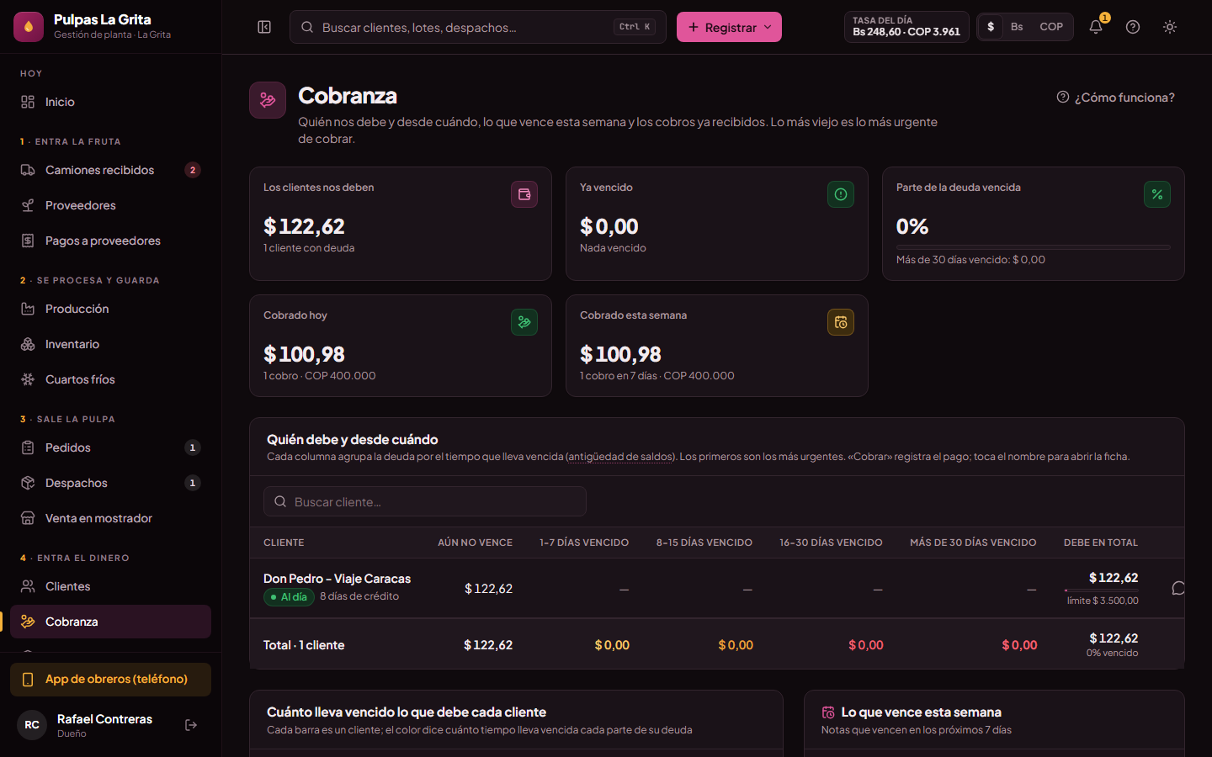This screenshot has width=1212, height=757.
Task: Click the log out icon beside Rafael Contreras
Action: point(191,725)
